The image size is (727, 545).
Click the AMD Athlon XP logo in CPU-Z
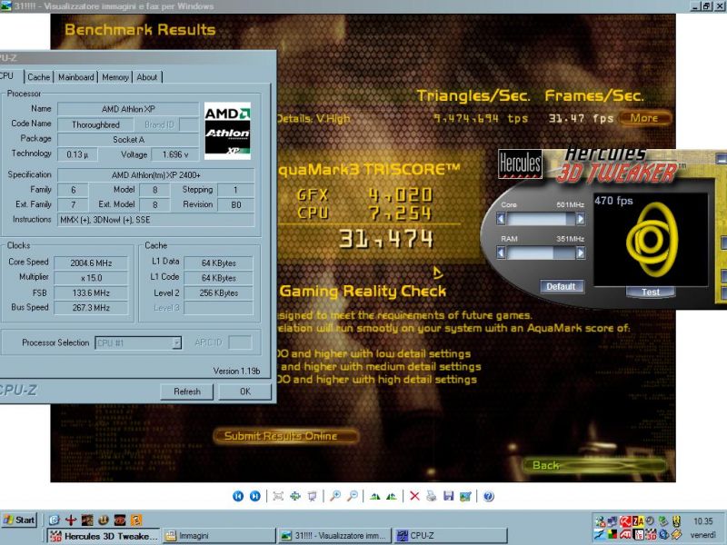coord(227,131)
